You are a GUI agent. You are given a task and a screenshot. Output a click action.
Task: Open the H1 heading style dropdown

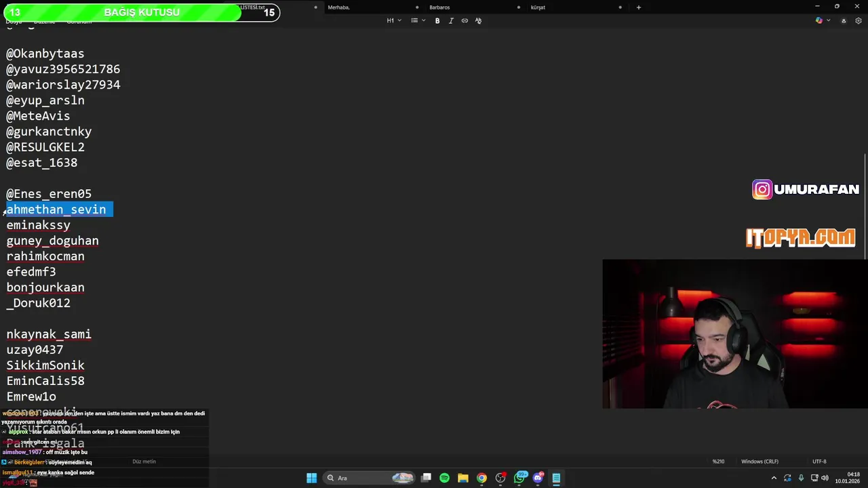click(x=394, y=21)
